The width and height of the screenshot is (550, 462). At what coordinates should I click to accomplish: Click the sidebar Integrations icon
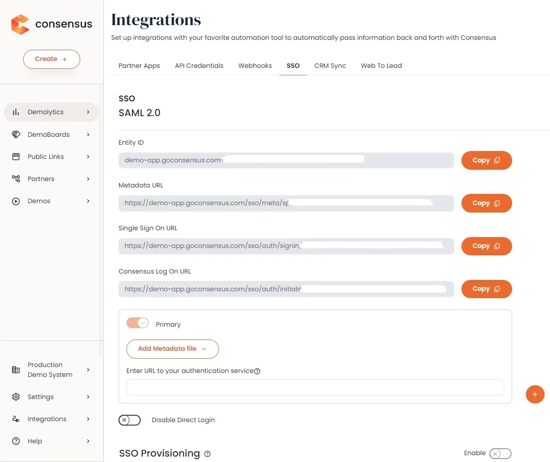(16, 419)
